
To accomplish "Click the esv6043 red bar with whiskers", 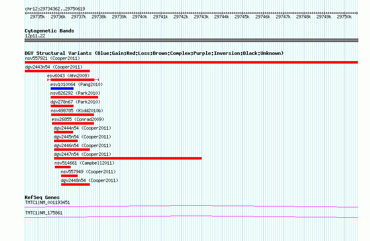I will [73, 80].
